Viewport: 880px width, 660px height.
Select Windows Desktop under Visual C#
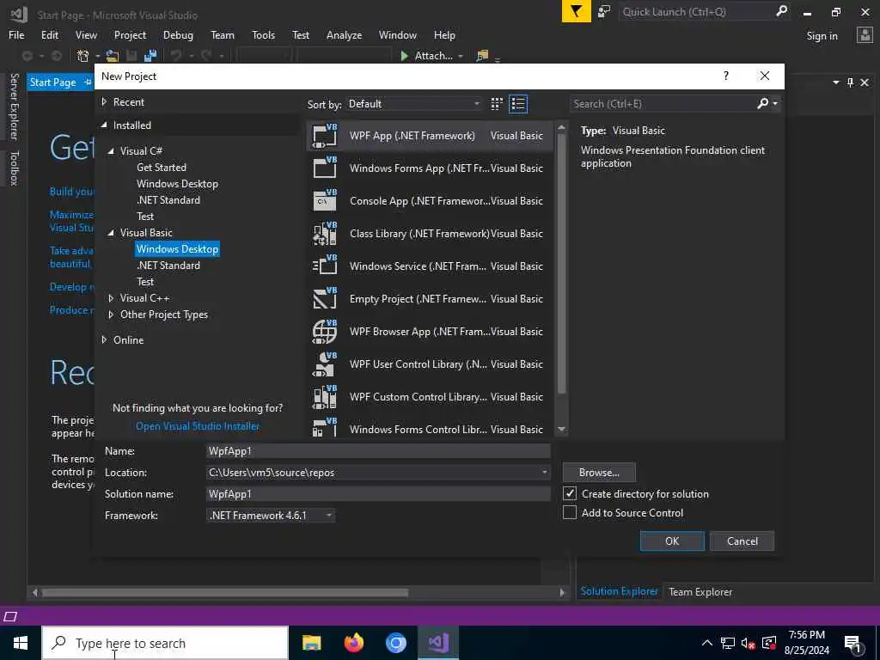177,184
